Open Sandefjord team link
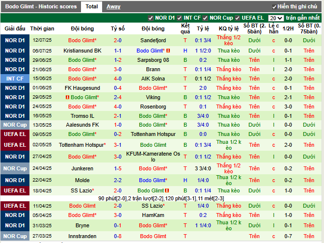This screenshot has width=324, height=243. (153, 40)
